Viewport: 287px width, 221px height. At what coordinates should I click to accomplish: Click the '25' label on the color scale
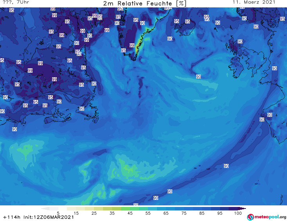94,213
